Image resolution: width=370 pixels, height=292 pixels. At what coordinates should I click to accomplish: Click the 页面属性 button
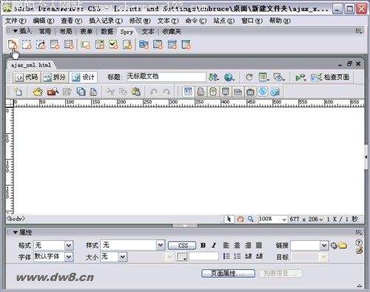pyautogui.click(x=228, y=274)
